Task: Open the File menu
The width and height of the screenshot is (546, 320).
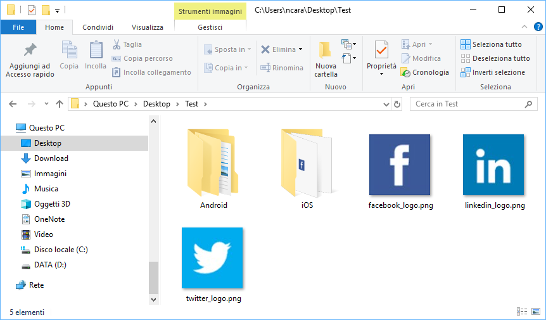Action: point(18,27)
